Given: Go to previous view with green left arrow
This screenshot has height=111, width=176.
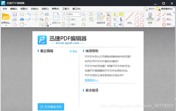Looking at the screenshot, I should (36, 14).
